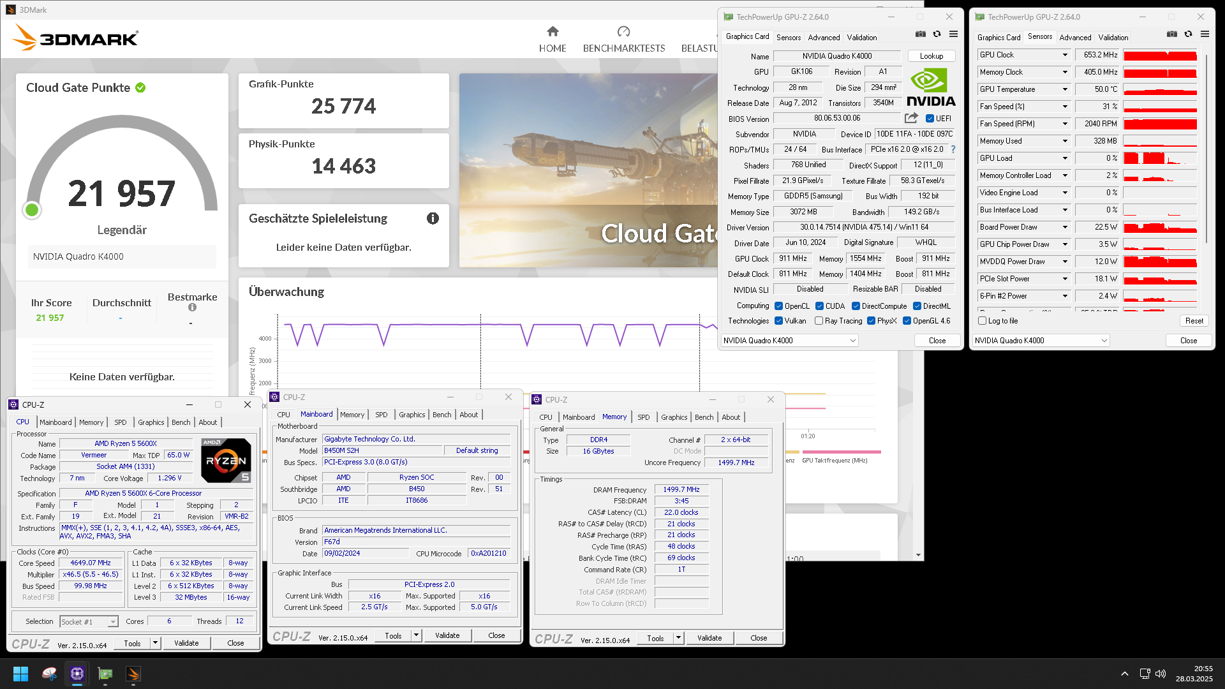
Task: Click the GPU Name field NVIDIA Quadro K4000
Action: (x=836, y=56)
